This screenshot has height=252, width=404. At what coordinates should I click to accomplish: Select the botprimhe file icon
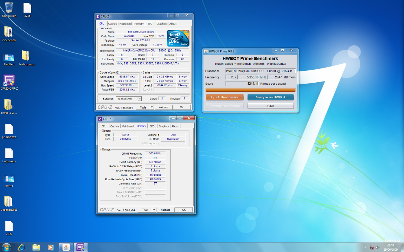point(9,155)
